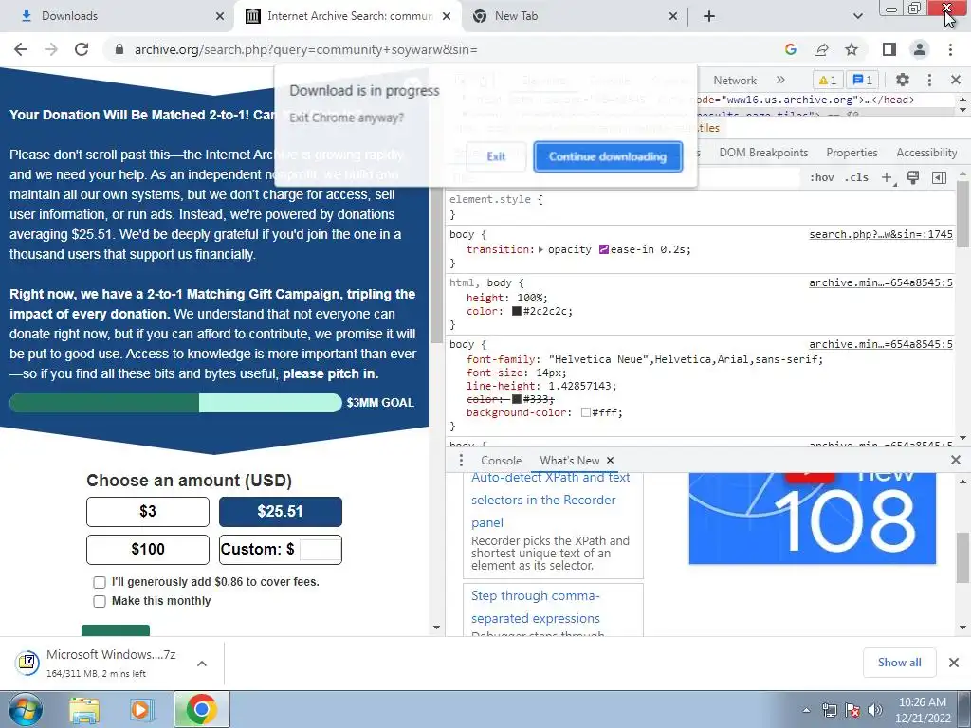Image resolution: width=971 pixels, height=728 pixels.
Task: Select the $100 donation amount
Action: [x=147, y=549]
